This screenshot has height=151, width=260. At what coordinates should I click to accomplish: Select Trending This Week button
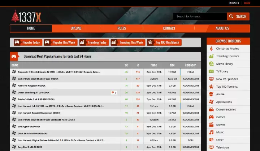[x=128, y=42]
